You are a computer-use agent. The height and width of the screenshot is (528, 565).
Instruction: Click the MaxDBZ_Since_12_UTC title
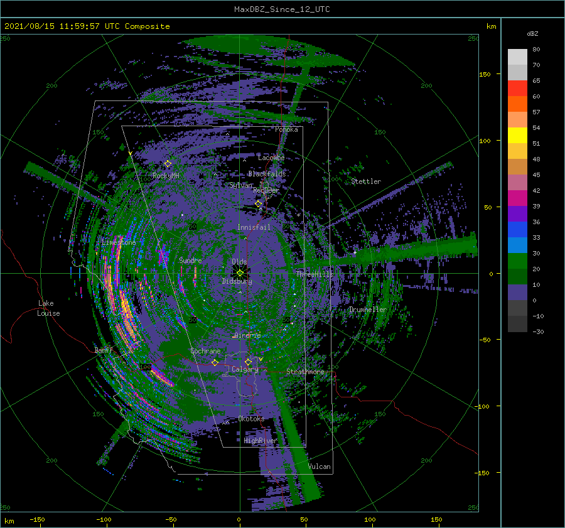click(282, 9)
